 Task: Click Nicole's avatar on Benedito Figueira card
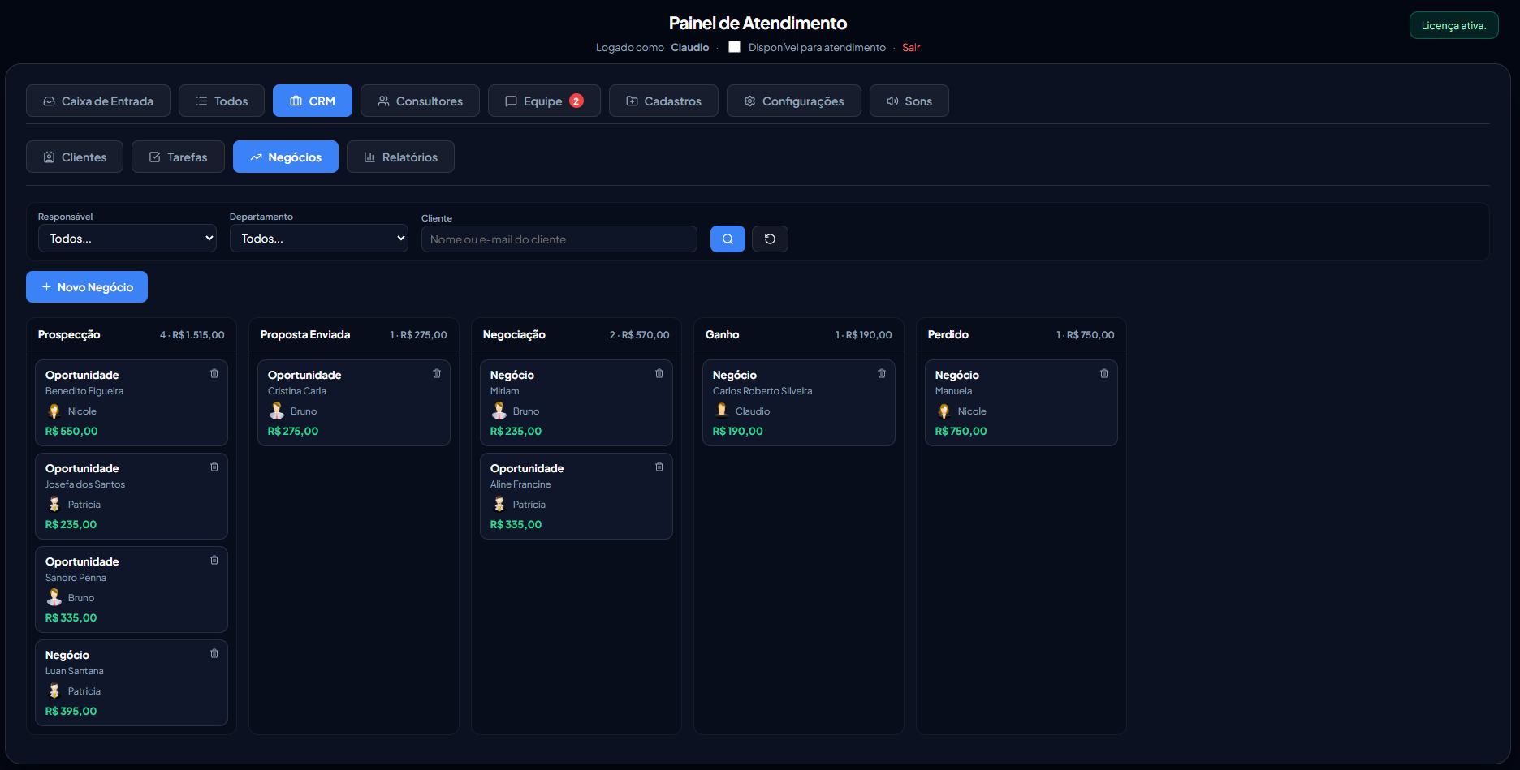click(x=54, y=411)
